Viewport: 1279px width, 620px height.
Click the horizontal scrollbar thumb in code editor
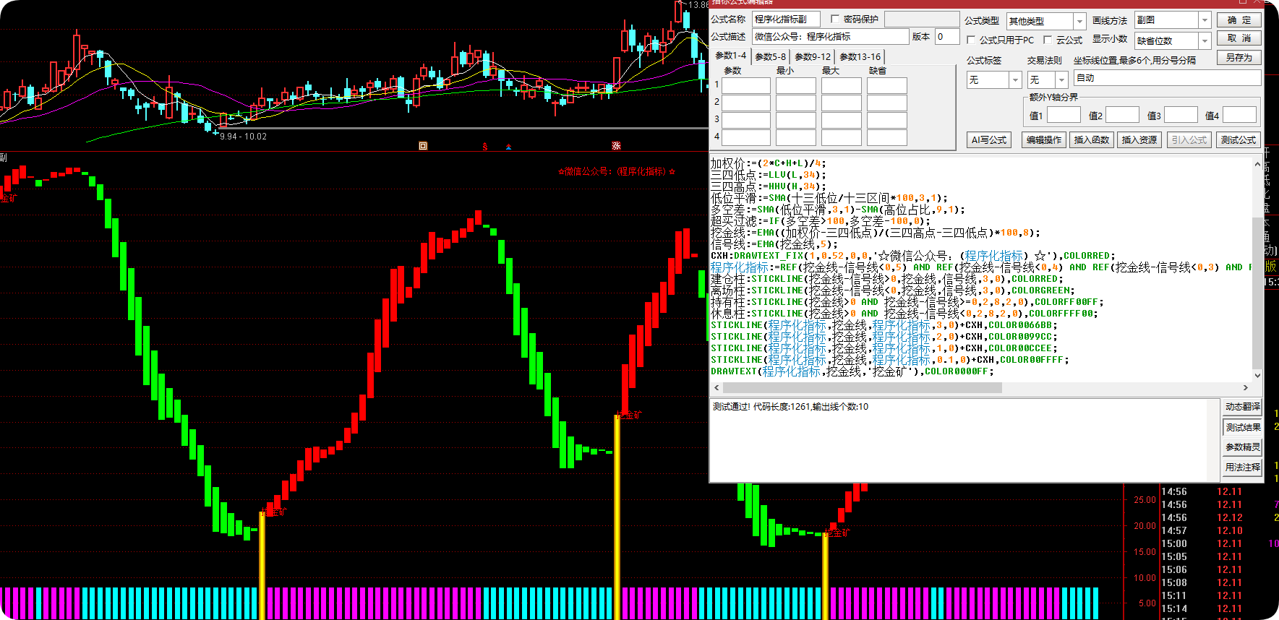pos(862,388)
